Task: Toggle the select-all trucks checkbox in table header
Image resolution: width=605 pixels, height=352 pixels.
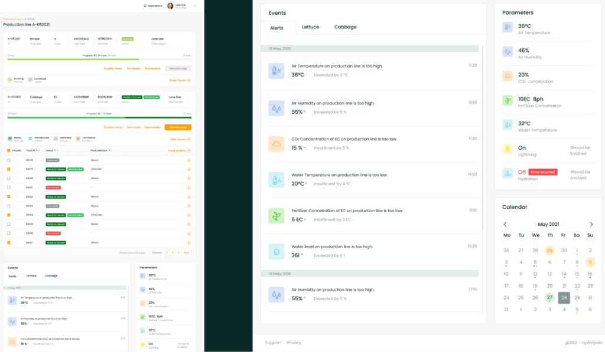Action: 9,150
